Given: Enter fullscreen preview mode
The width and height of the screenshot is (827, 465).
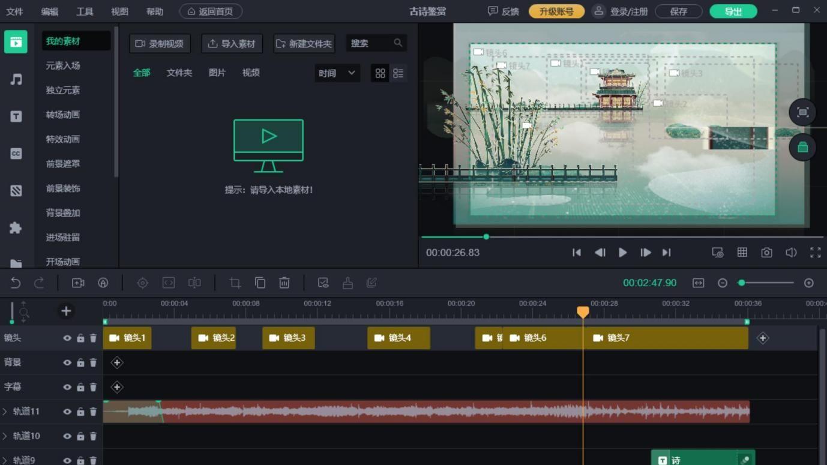Looking at the screenshot, I should pyautogui.click(x=816, y=252).
